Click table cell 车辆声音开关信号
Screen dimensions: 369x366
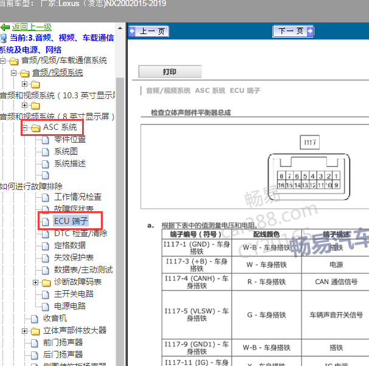pos(336,314)
